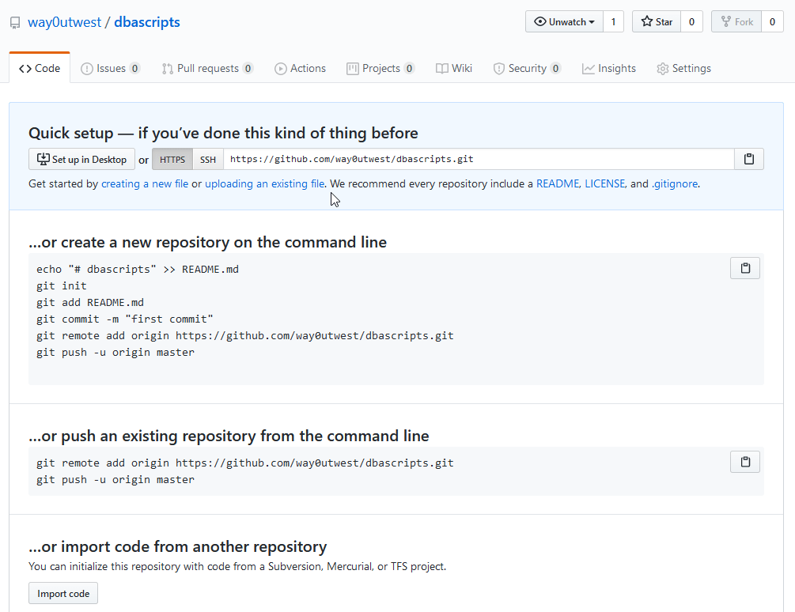Click the Import code button
This screenshot has width=795, height=612.
pyautogui.click(x=63, y=593)
